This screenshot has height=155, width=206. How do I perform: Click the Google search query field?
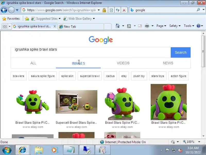[x=91, y=52]
